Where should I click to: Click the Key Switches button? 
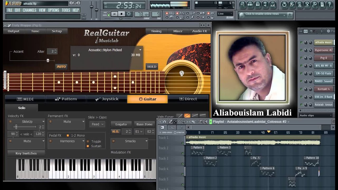(26, 153)
